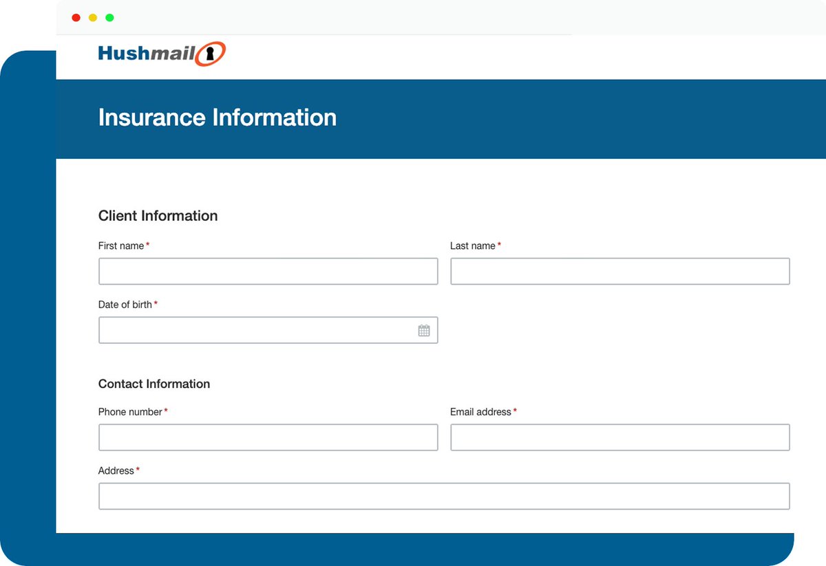Click the Email address label
This screenshot has width=826, height=566.
point(480,412)
